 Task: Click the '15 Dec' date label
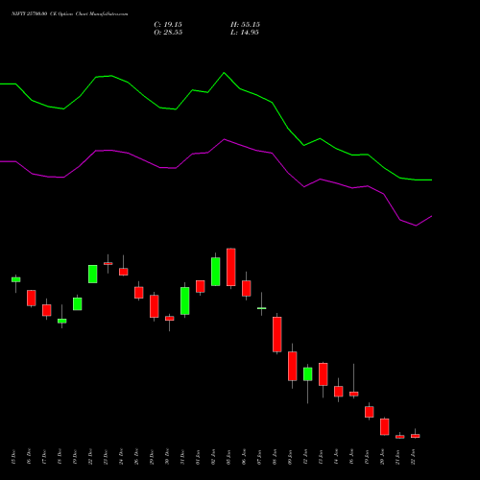pos(13,457)
